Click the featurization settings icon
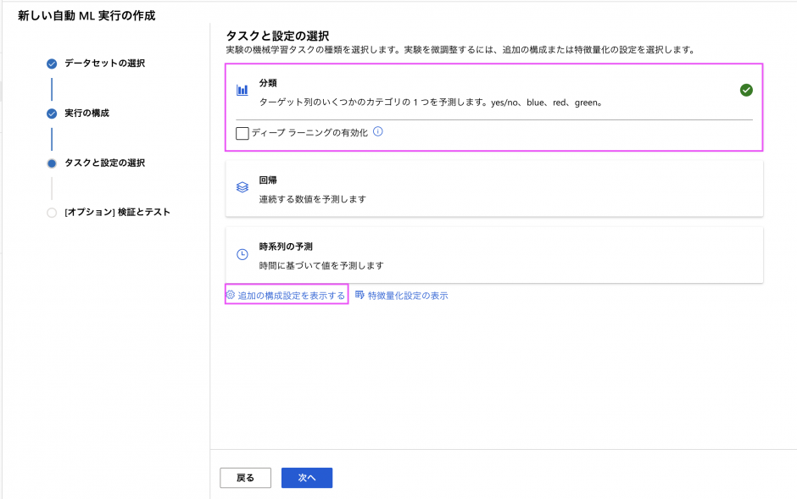 pyautogui.click(x=359, y=295)
